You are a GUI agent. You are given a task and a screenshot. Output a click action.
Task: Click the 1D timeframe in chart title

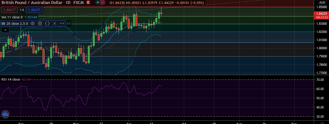[68, 3]
